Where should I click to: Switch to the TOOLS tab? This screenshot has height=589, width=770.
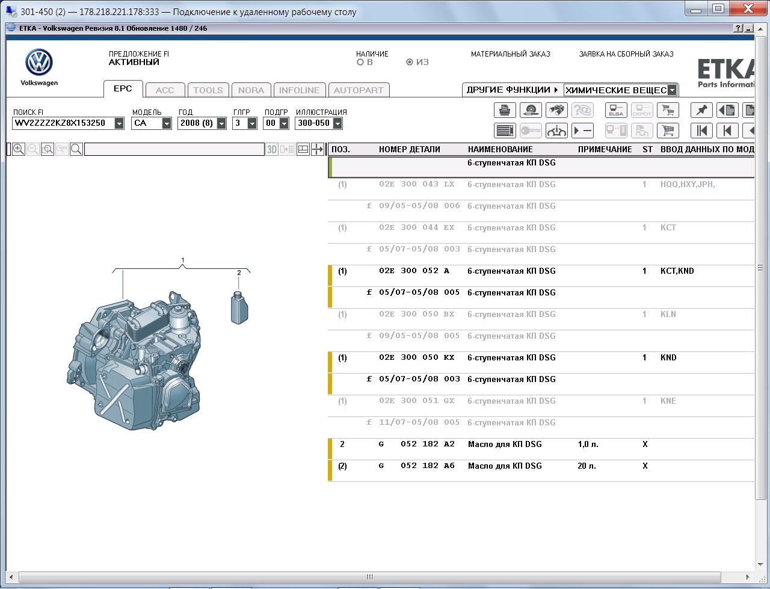pyautogui.click(x=208, y=90)
